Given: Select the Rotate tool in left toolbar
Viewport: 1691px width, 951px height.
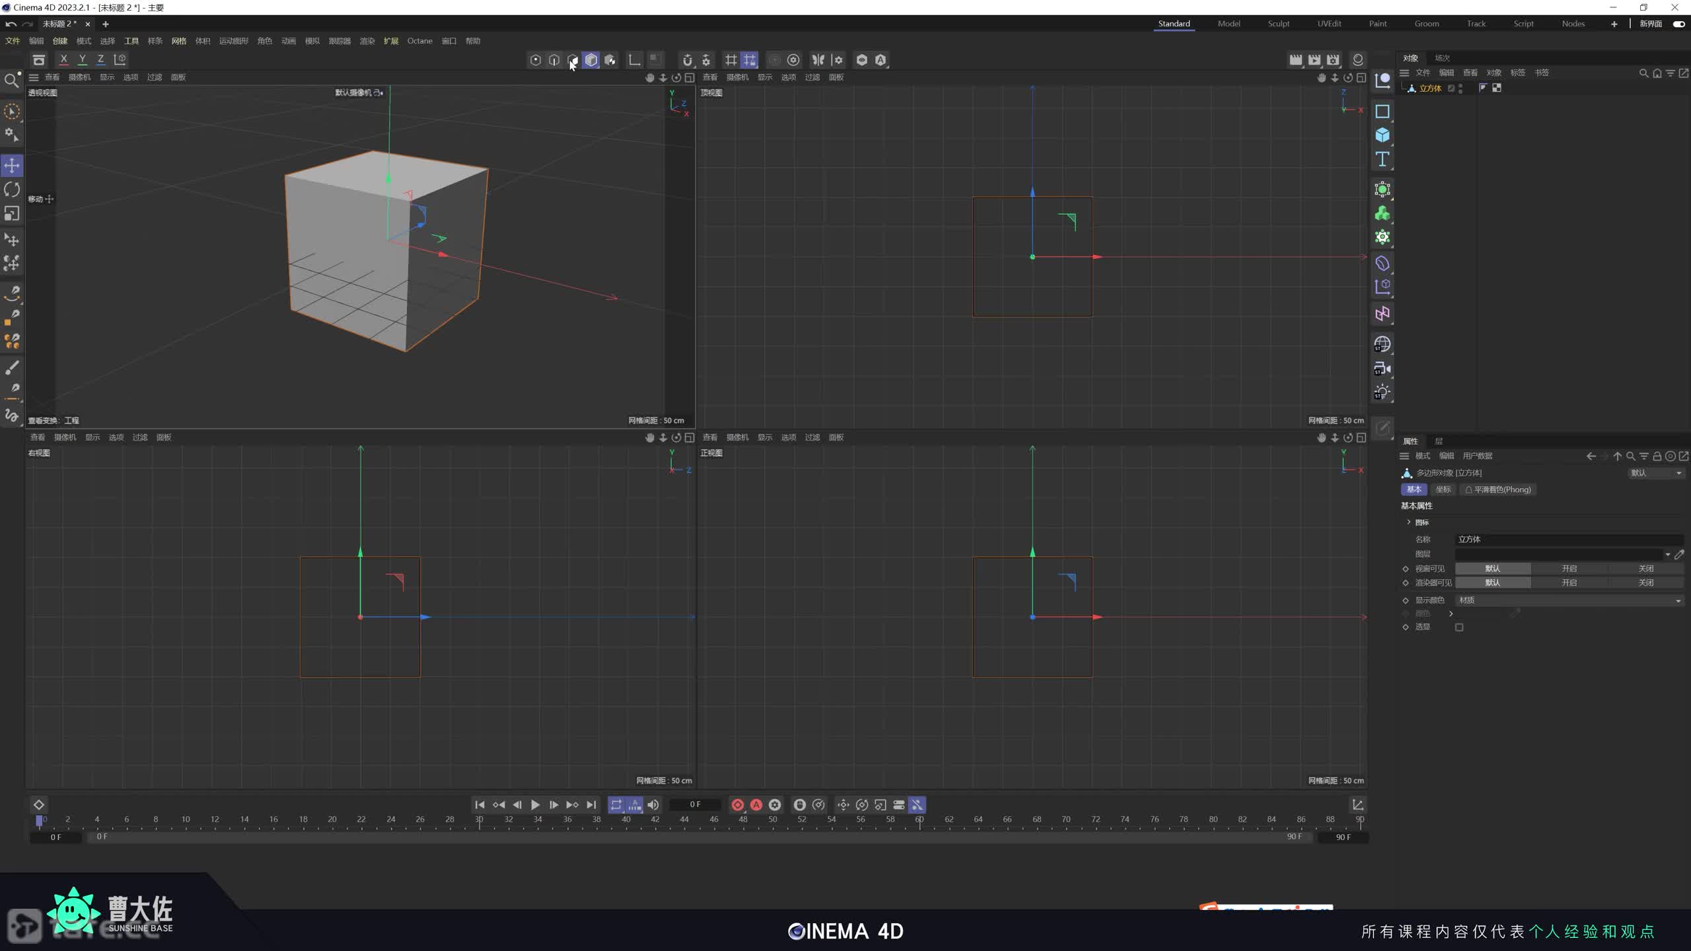Looking at the screenshot, I should (12, 190).
